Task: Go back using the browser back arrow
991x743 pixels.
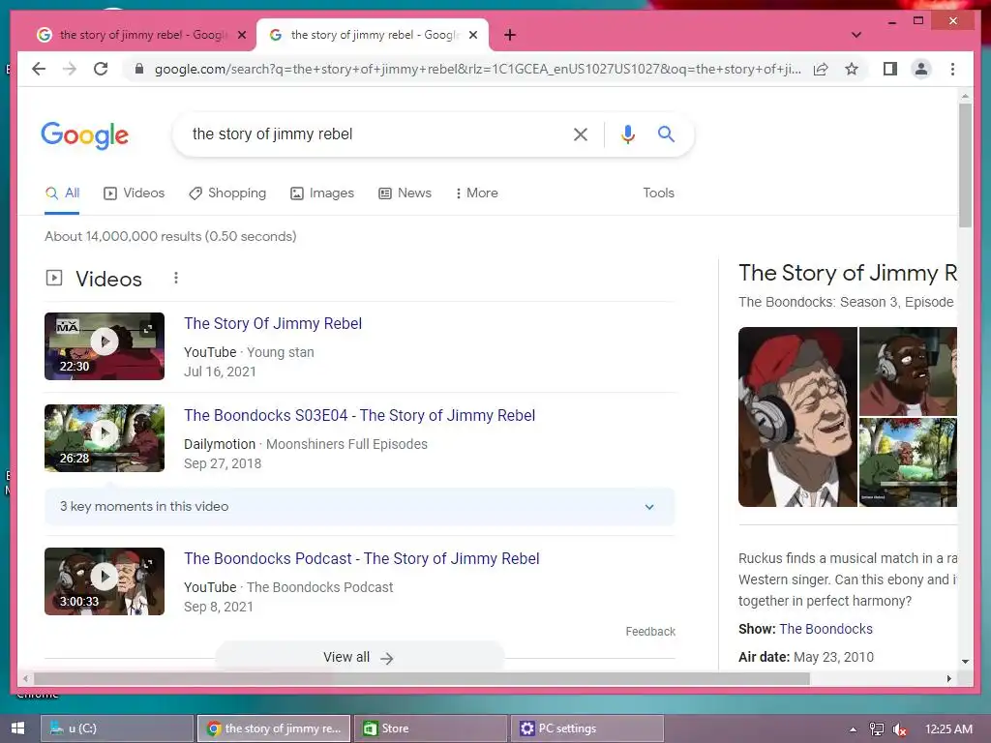Action: [x=39, y=69]
